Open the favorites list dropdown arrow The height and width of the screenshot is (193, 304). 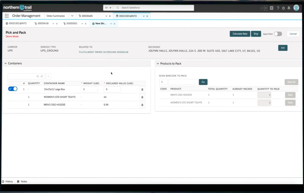click(266, 8)
